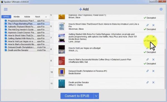Click Convert to EPUB button
The height and width of the screenshot is (102, 167).
[x=77, y=96]
